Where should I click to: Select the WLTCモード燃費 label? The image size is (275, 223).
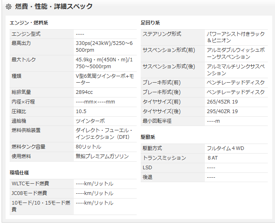30,184
